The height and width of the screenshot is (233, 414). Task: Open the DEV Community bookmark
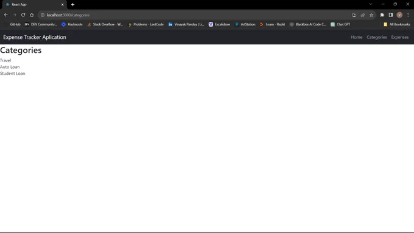(41, 24)
